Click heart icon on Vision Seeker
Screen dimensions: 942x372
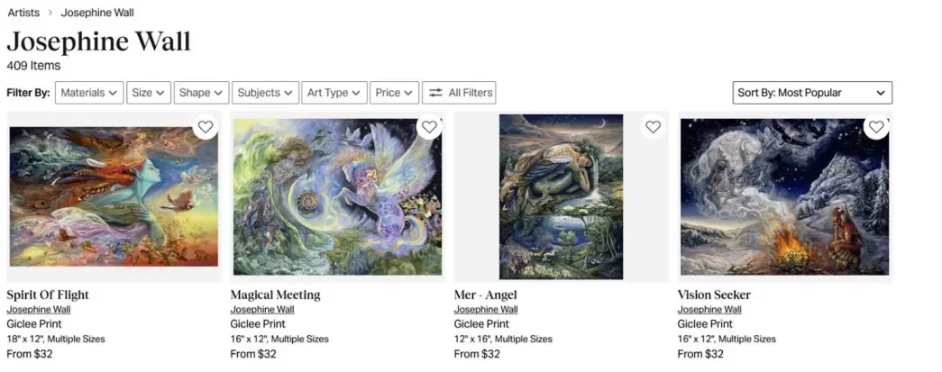875,127
